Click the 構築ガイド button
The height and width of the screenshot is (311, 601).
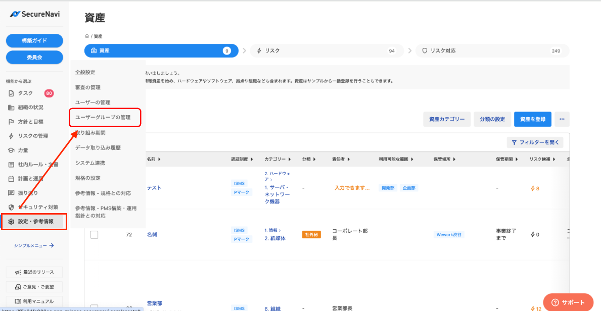[x=34, y=40]
